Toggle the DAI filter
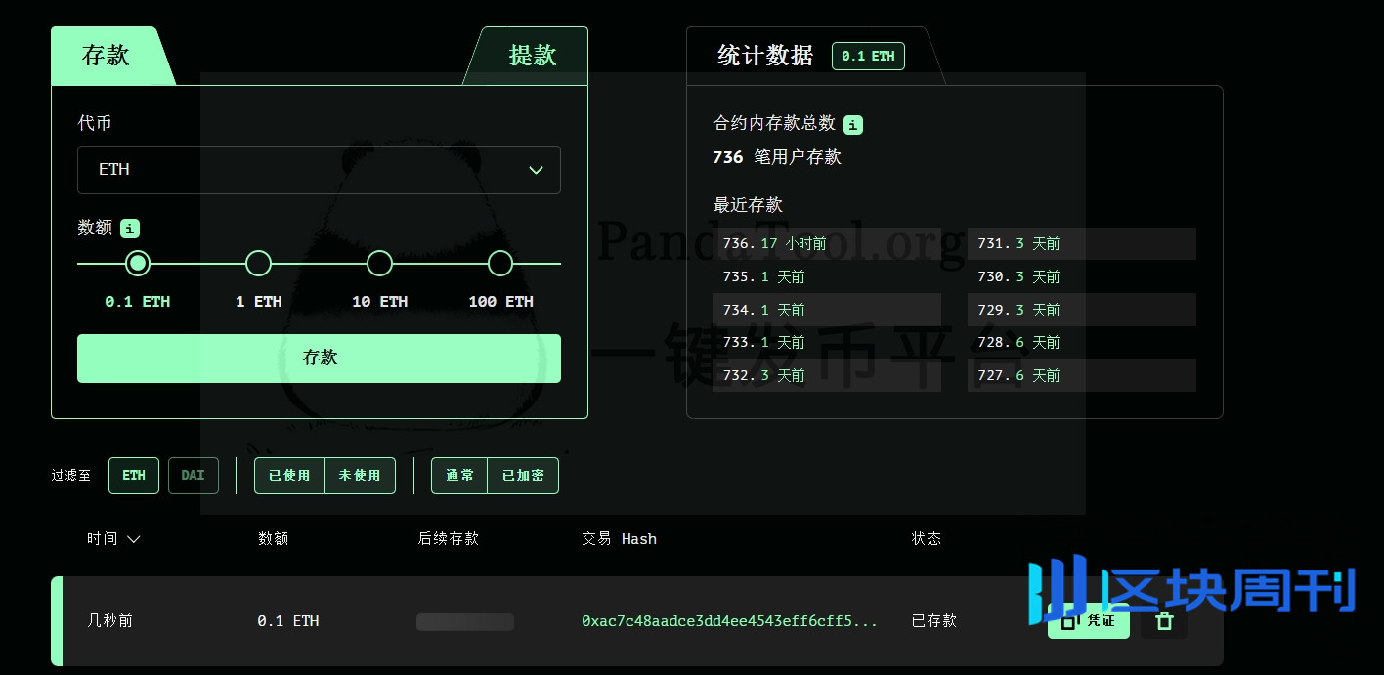Screen dimensions: 1384x675 pyautogui.click(x=194, y=476)
